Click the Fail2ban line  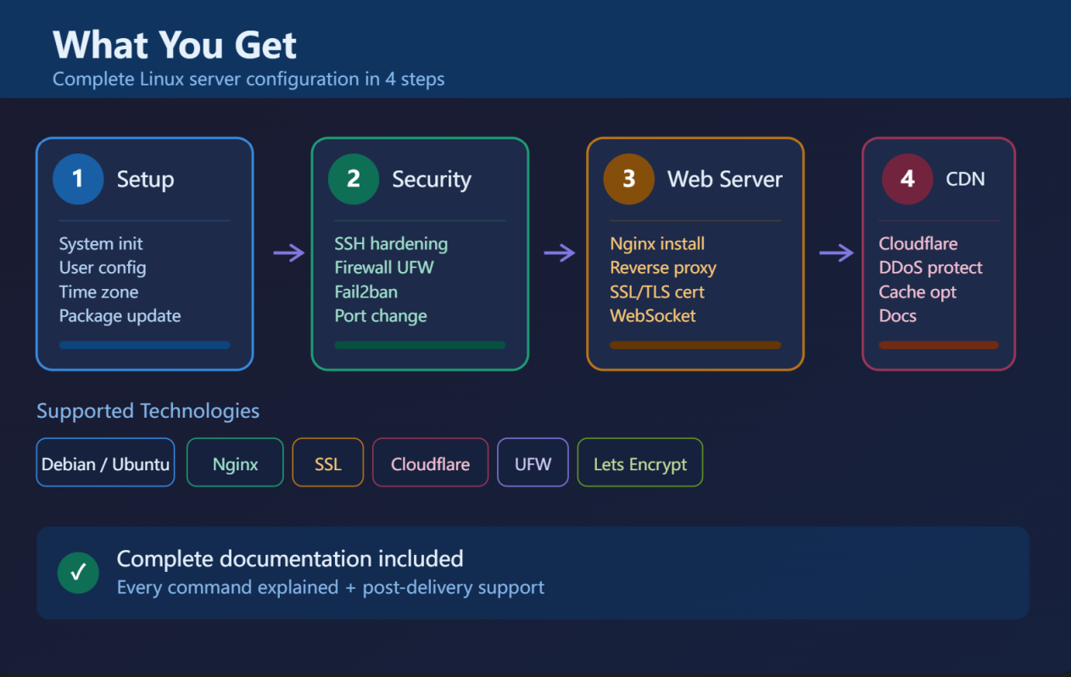pyautogui.click(x=366, y=291)
